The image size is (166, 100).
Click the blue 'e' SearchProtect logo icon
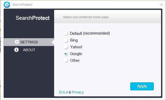pos(7,5)
